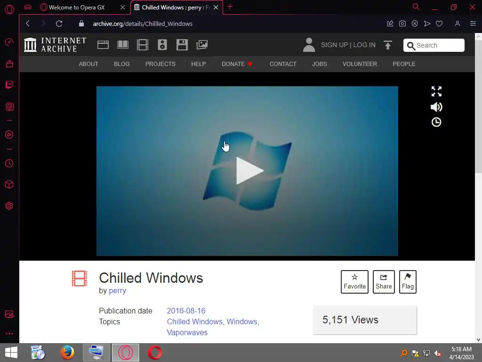This screenshot has width=482, height=362.
Task: Open the CPU chip icon in sidebar
Action: coord(9,107)
